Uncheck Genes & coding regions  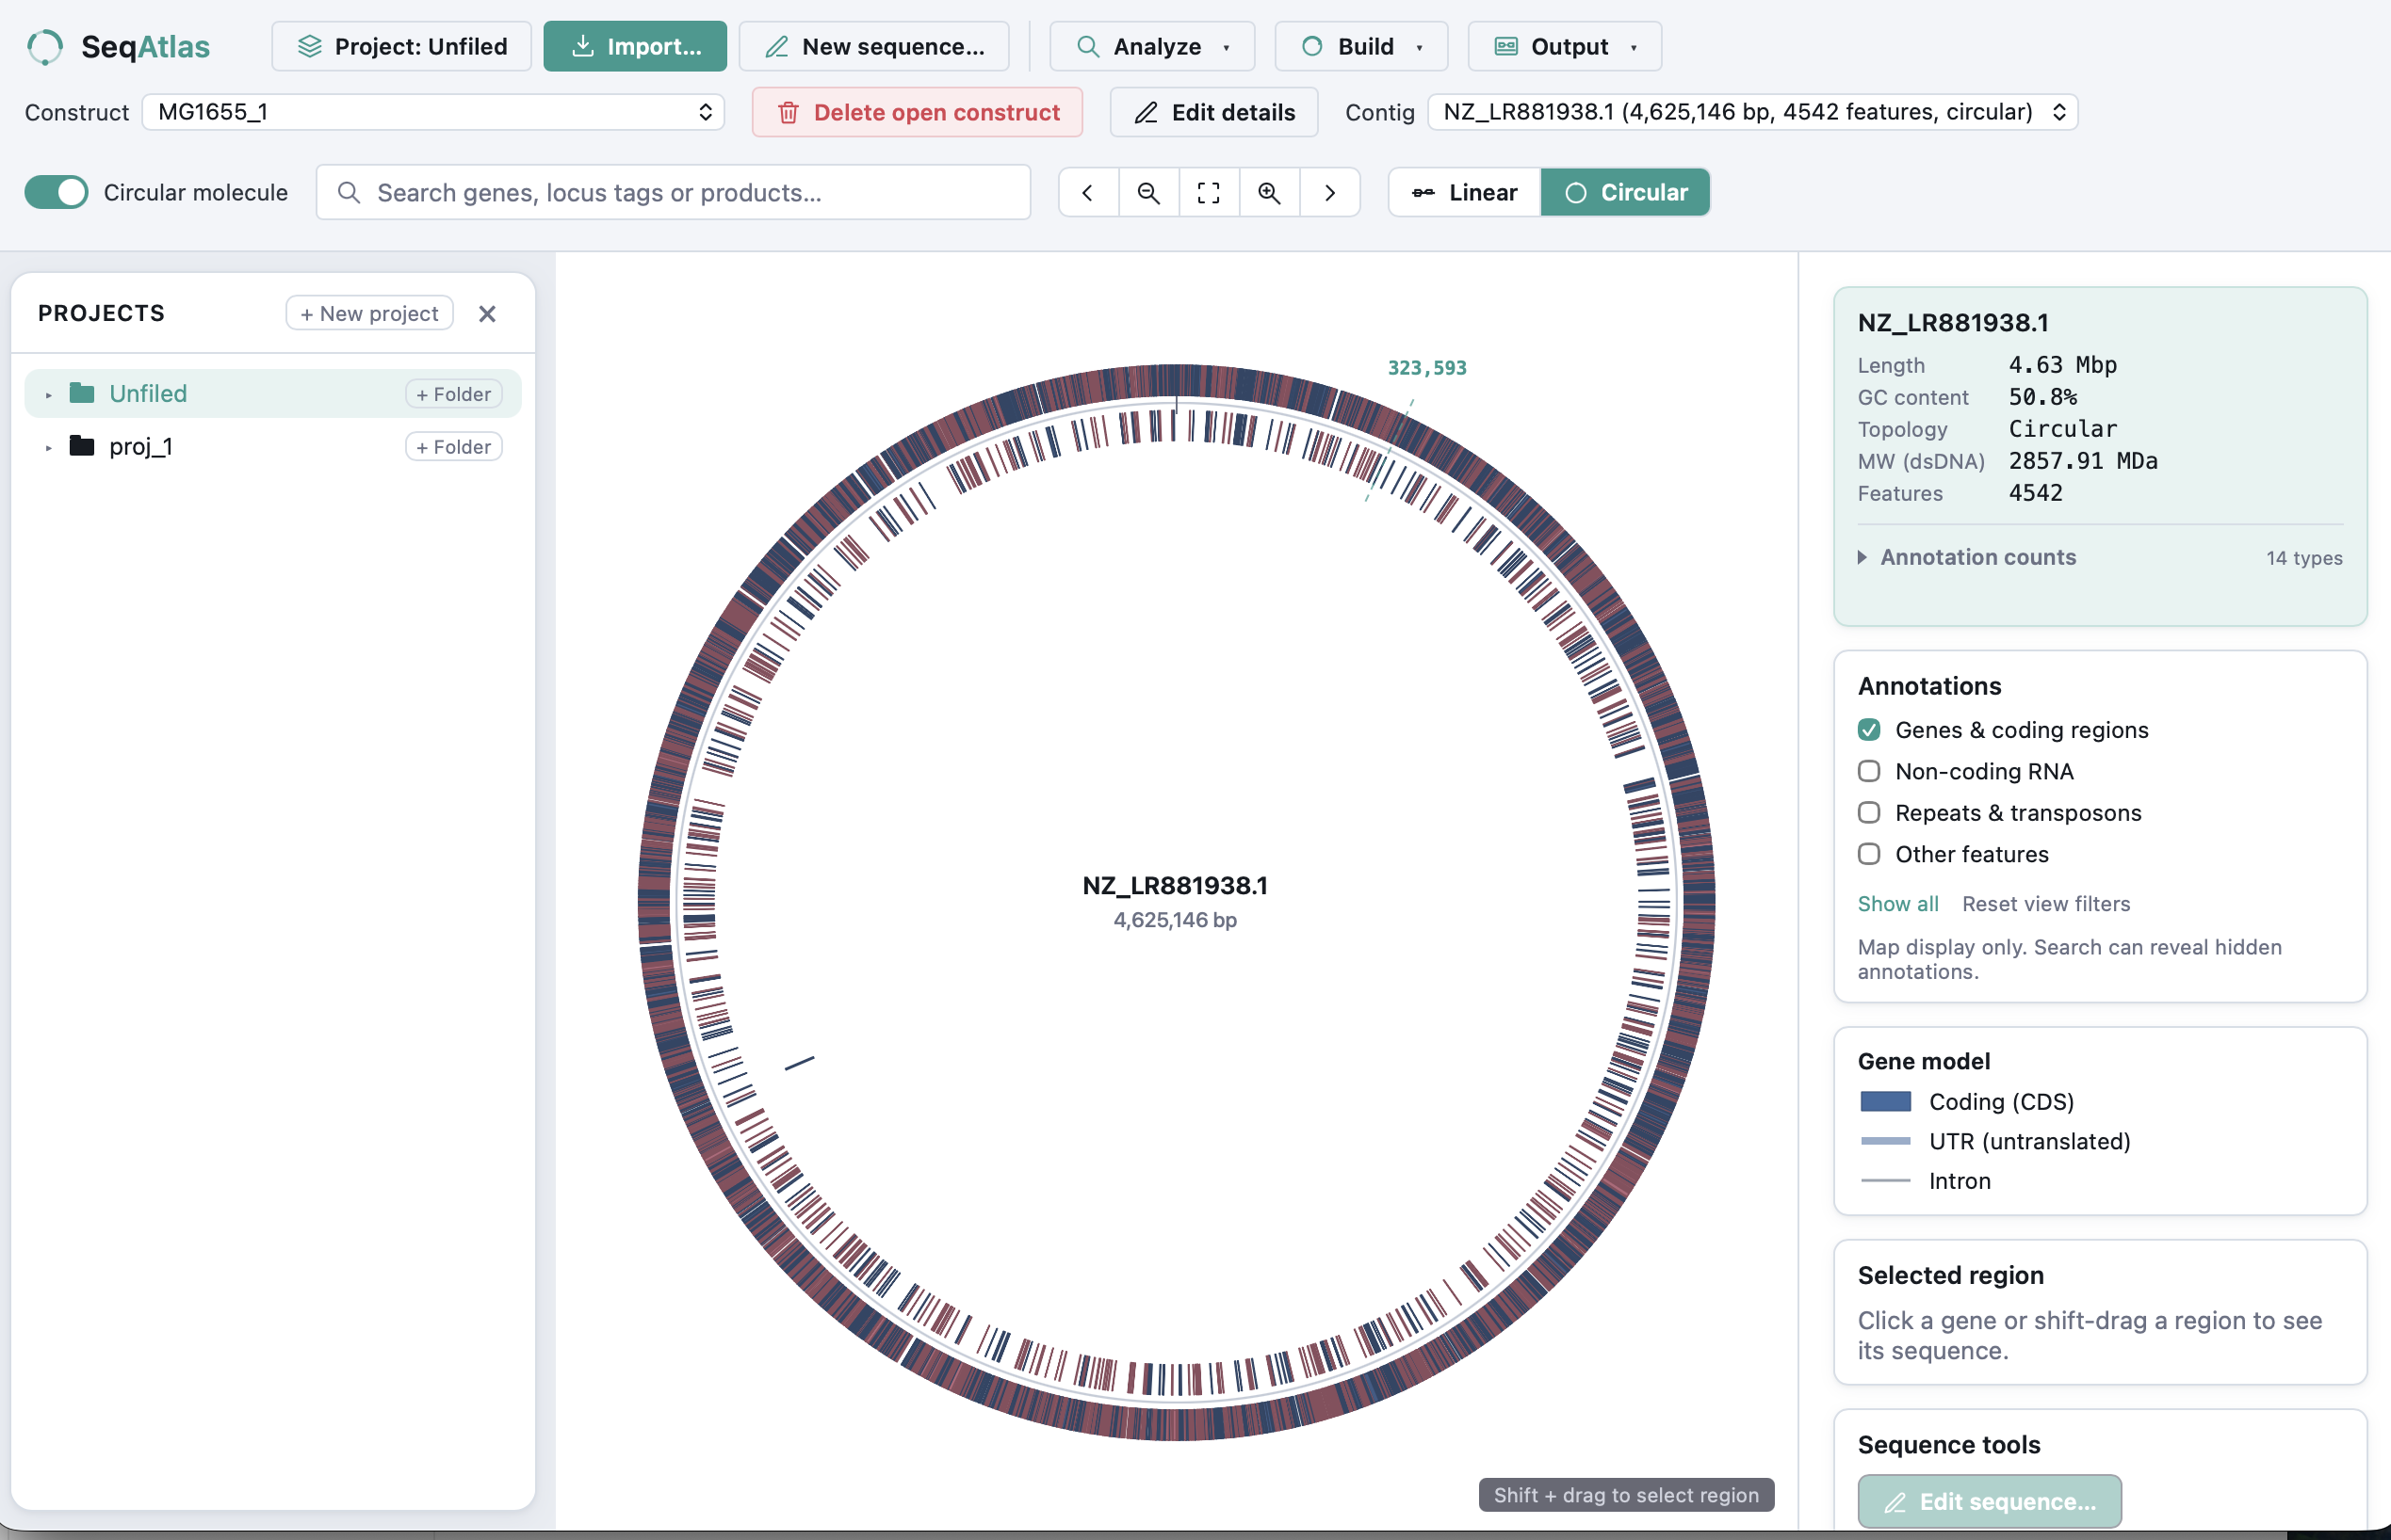point(1868,730)
